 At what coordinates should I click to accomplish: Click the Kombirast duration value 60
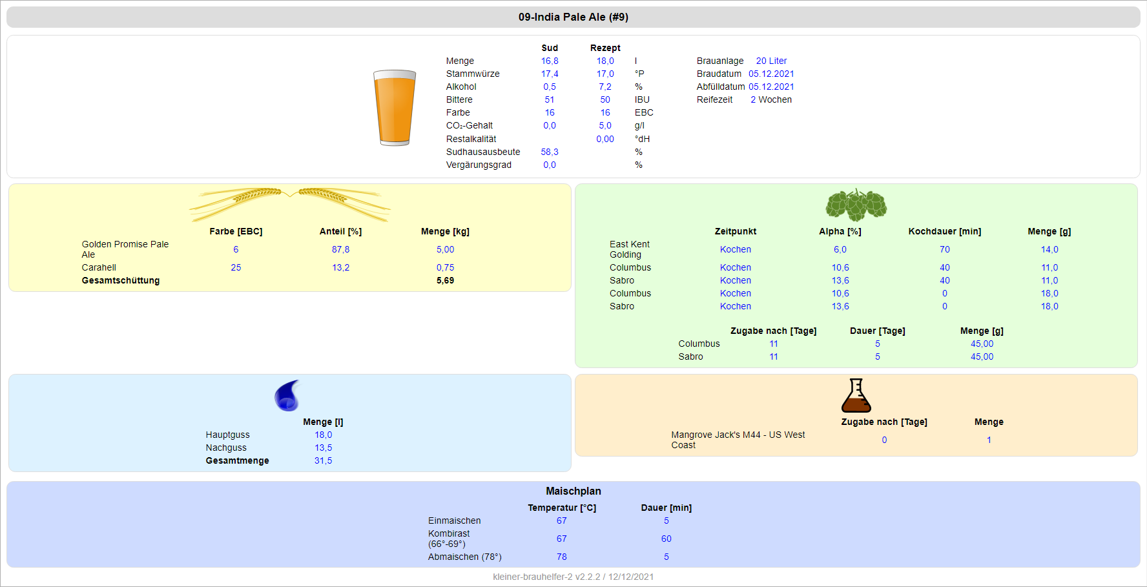point(666,539)
